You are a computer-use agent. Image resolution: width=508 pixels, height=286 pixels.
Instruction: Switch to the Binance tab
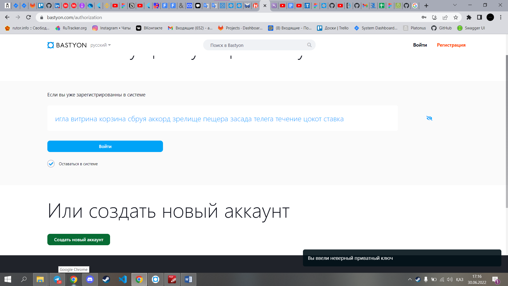pos(107,6)
